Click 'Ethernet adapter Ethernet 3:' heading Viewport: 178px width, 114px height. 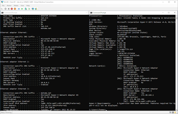click(15, 89)
